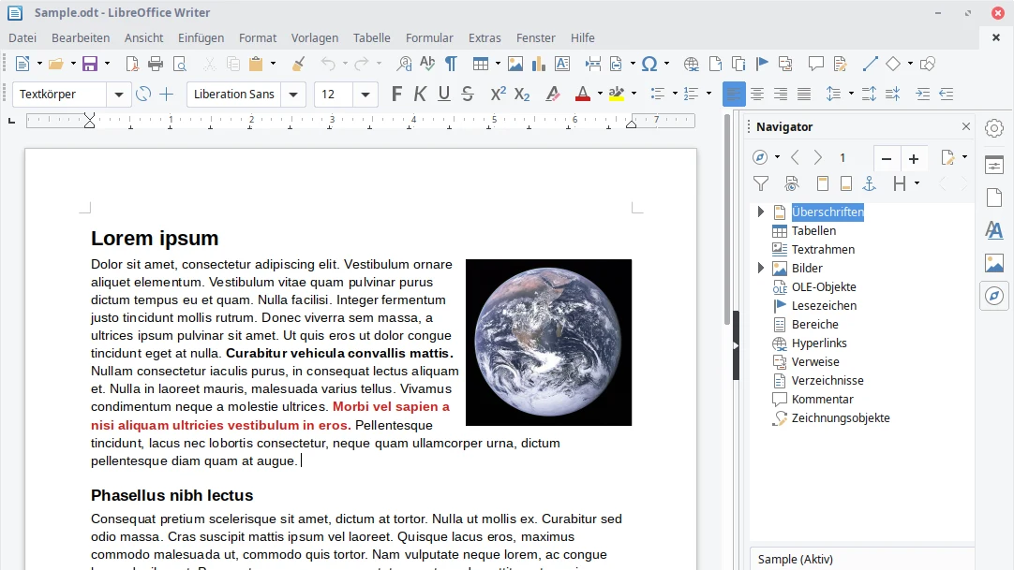Open the font color dropdown arrow
Screen dimensions: 1014x570
(600, 95)
